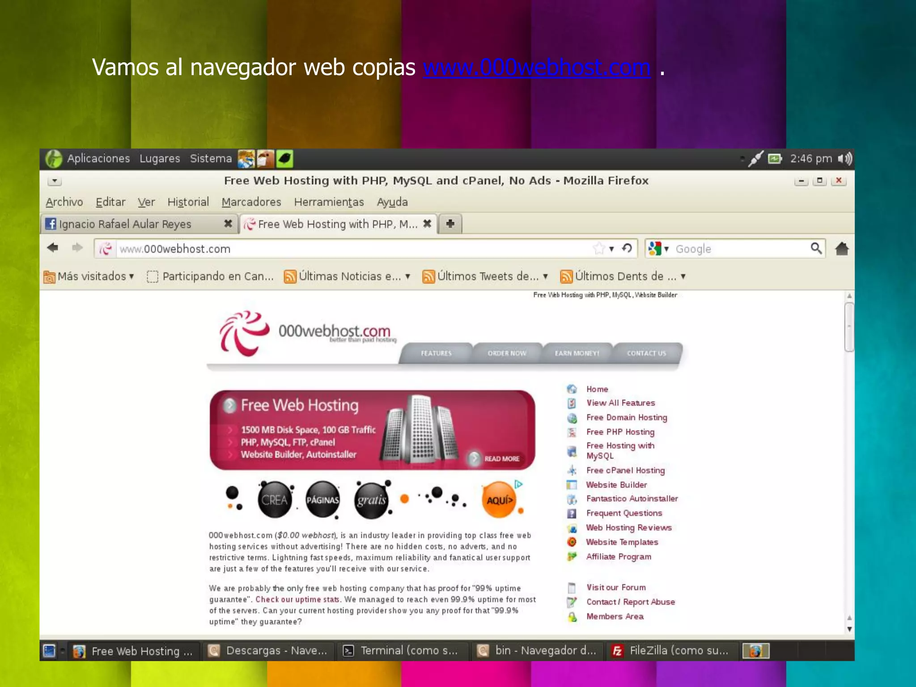Launch Firefox from top panel launcher icon
916x687 pixels.
[246, 159]
